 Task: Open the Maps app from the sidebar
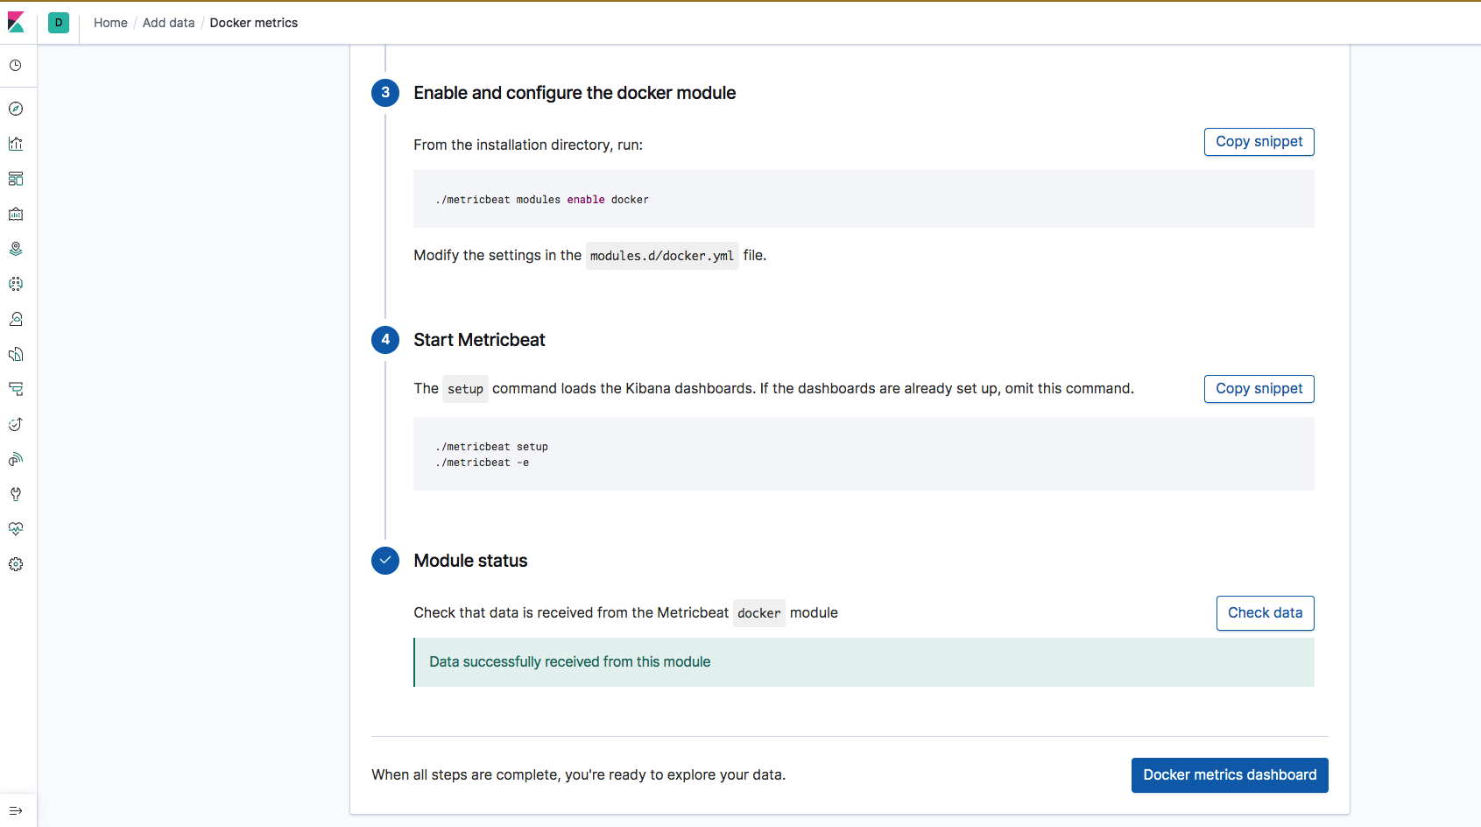(16, 248)
